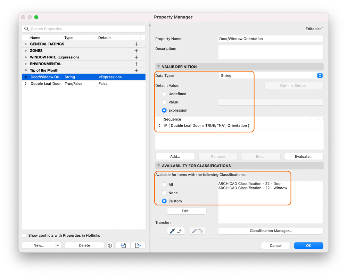Add property to GENERAL RATINGS group

(136, 44)
